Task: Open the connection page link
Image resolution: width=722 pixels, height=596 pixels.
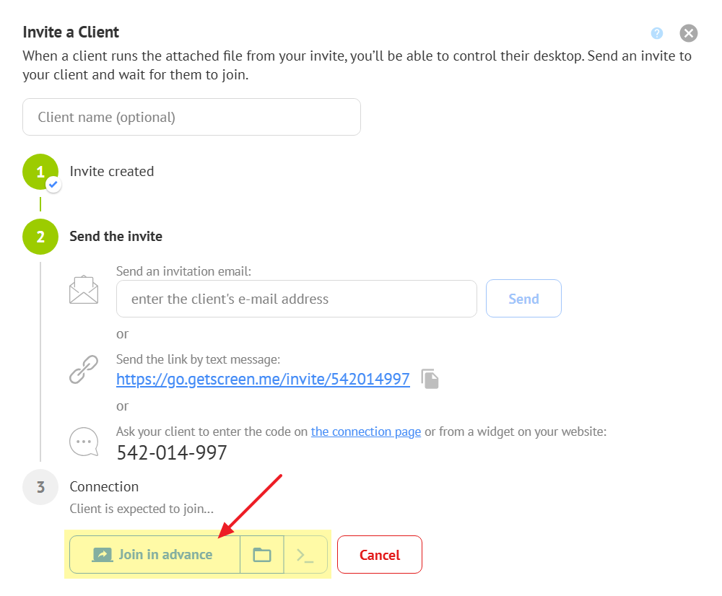Action: [365, 431]
